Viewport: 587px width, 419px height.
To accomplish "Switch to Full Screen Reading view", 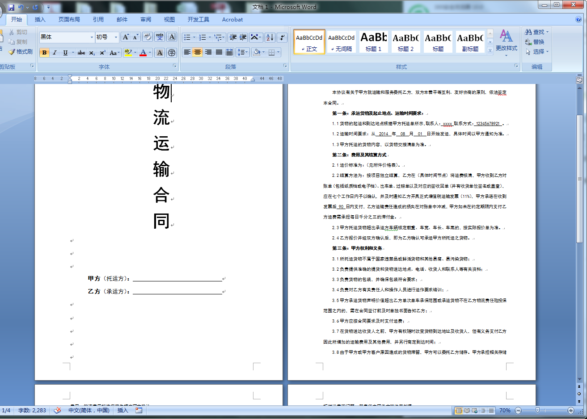I will [467, 410].
